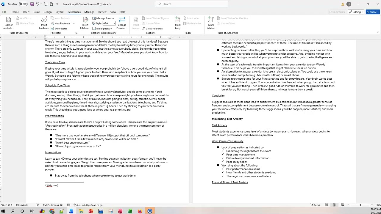This screenshot has height=214, width=381.
Task: Click the 'Minimizing Test Anxiety' heading
Action: click(227, 119)
